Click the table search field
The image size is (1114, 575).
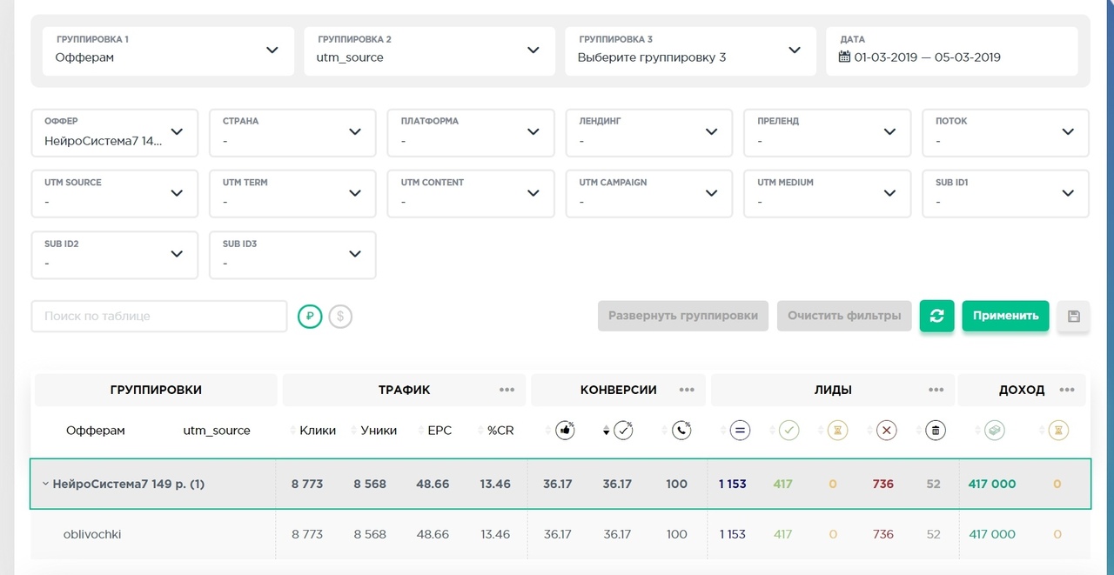pos(159,316)
